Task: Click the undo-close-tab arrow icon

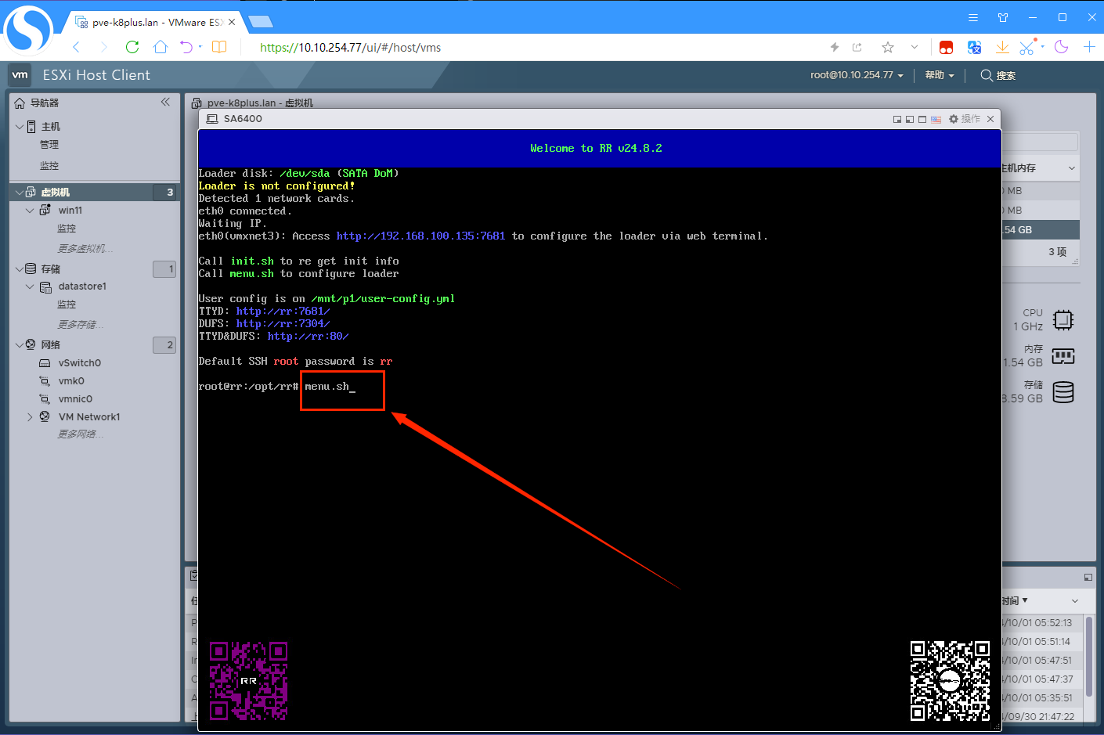Action: pyautogui.click(x=186, y=47)
